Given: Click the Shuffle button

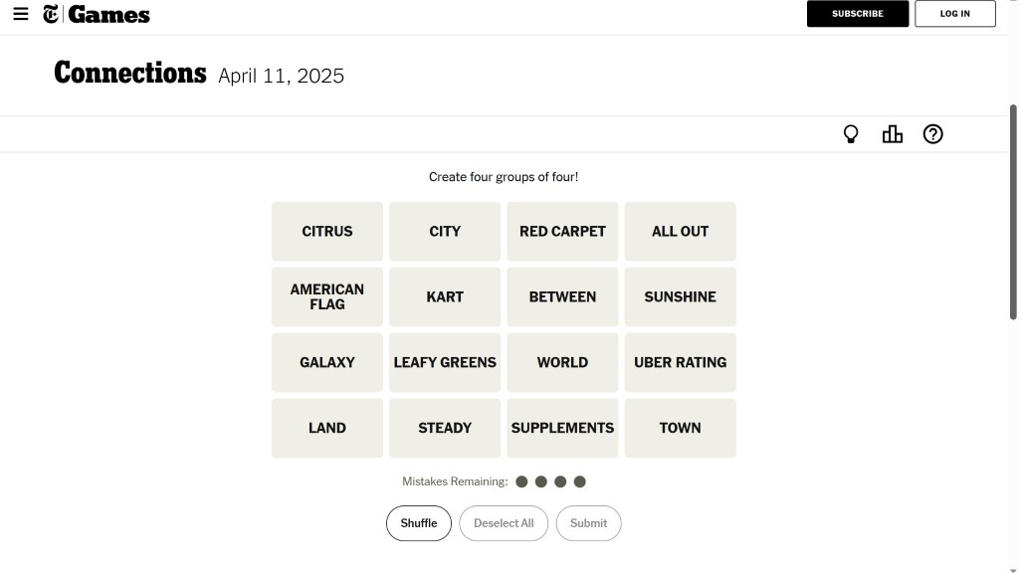Looking at the screenshot, I should [419, 523].
